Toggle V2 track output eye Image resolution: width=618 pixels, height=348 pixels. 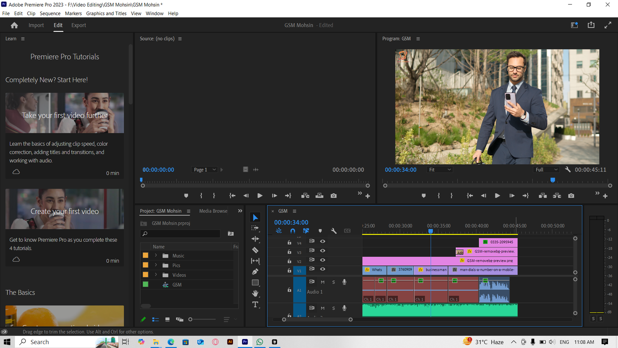click(323, 260)
